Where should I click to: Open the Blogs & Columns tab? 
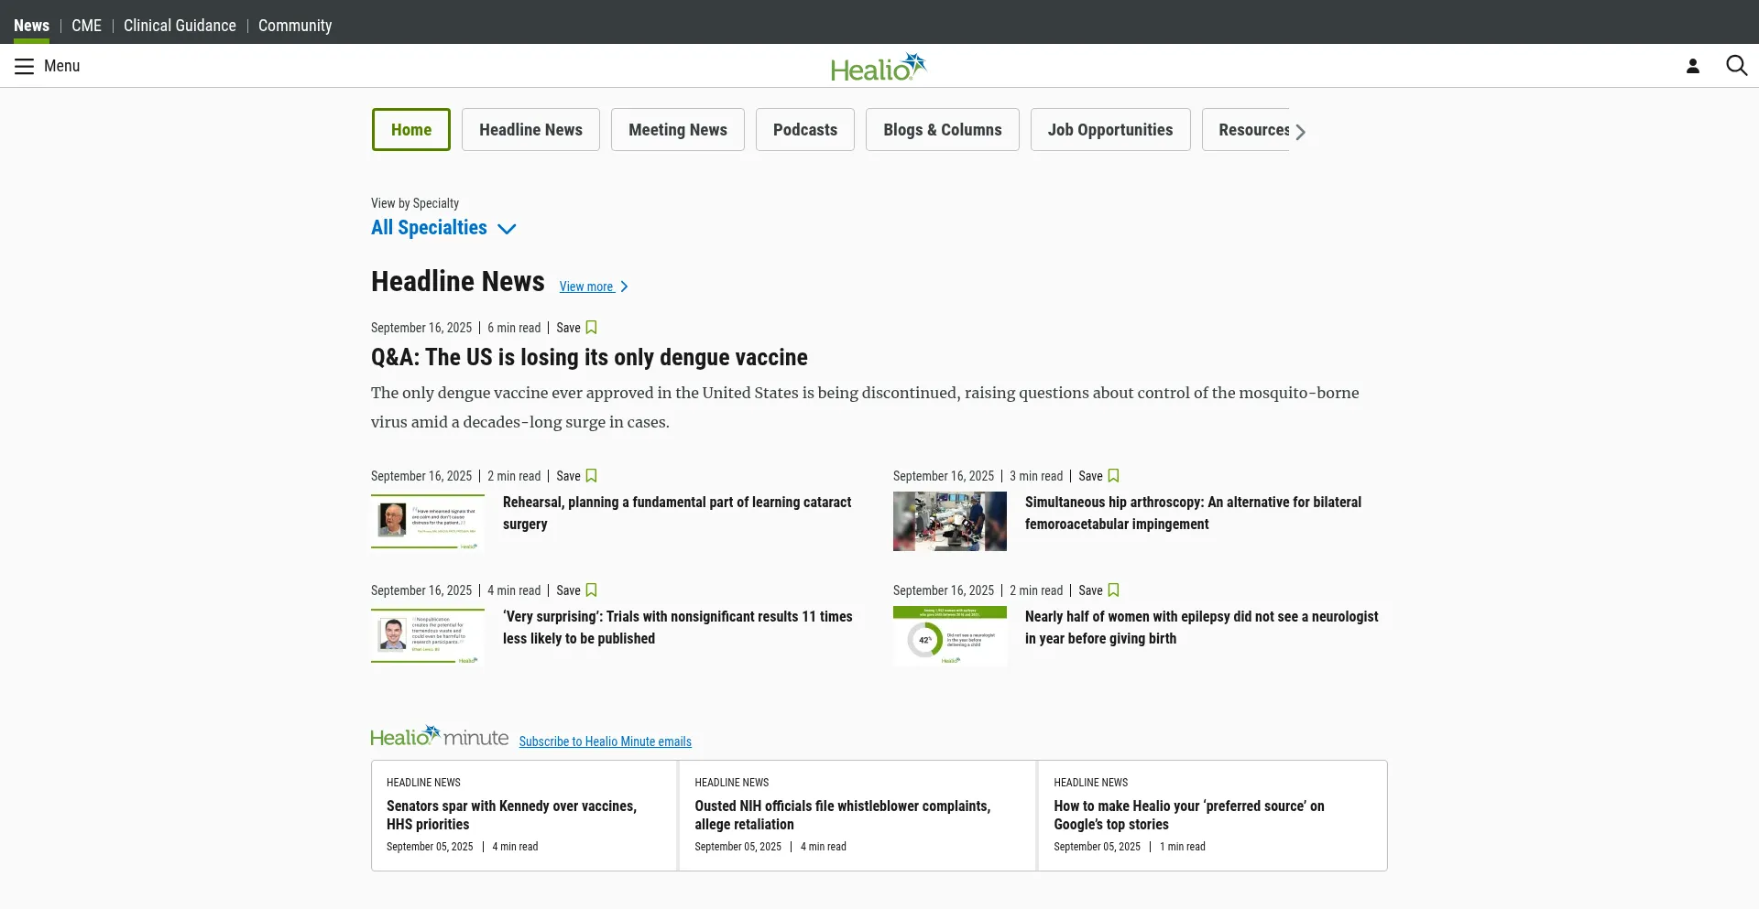tap(943, 130)
